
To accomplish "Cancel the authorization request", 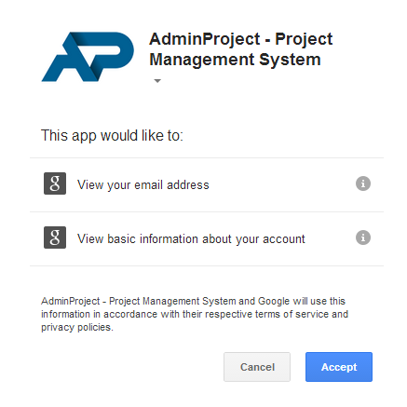I will coord(257,367).
